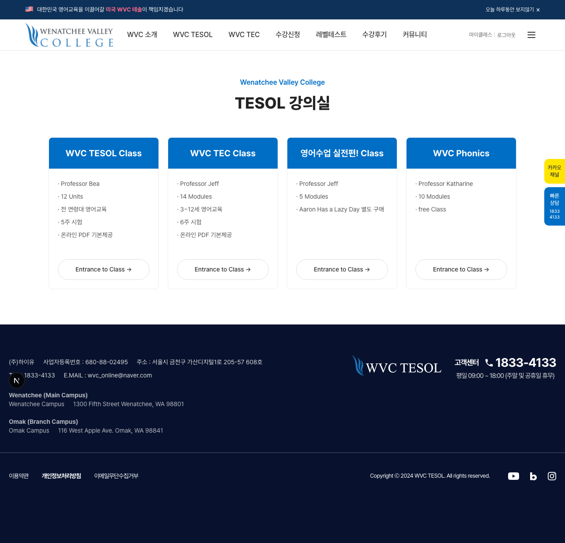Go to 마이클래스 link

(481, 34)
